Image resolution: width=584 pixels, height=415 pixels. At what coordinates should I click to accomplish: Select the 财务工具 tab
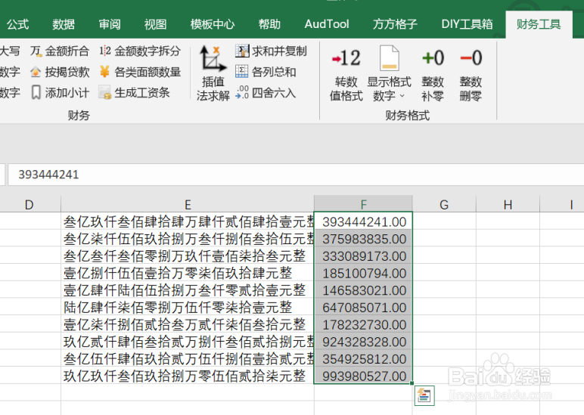(539, 24)
